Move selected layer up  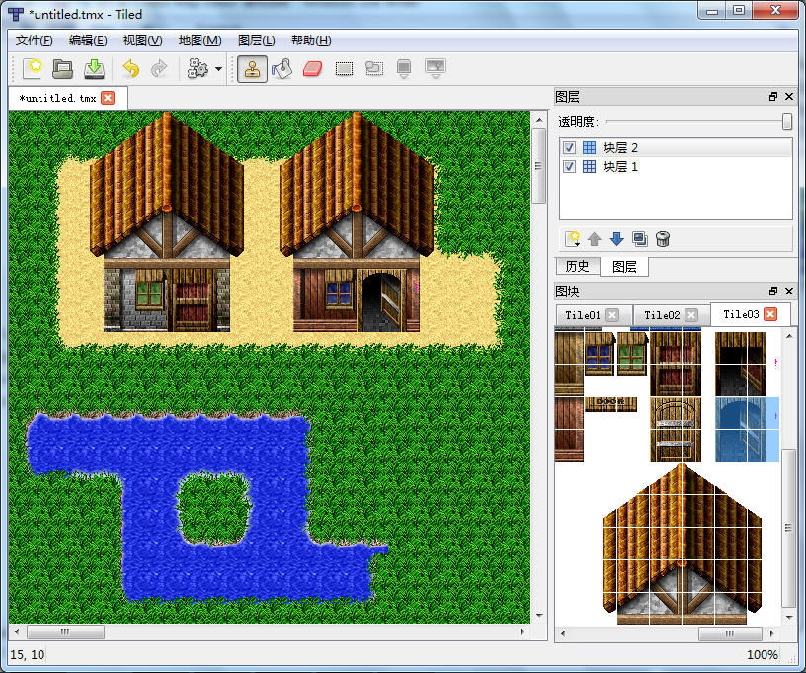(595, 239)
